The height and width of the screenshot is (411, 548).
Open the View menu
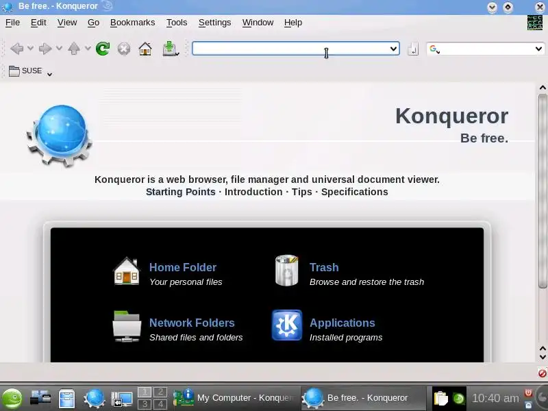[67, 23]
